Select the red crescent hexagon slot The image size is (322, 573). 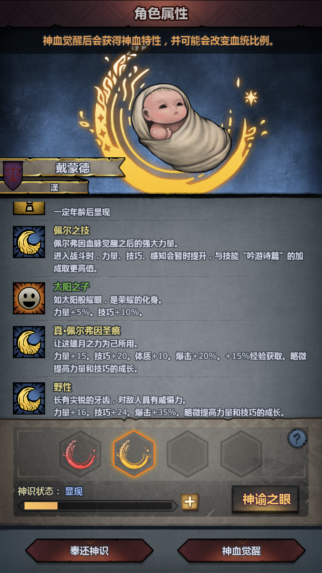[80, 454]
